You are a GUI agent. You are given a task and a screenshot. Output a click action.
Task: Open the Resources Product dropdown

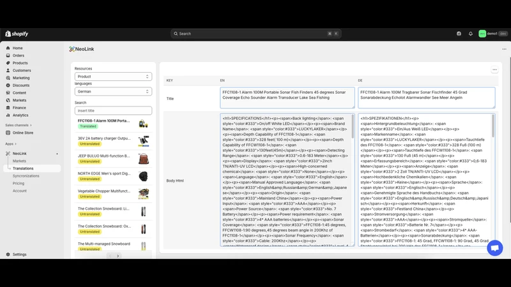pos(113,77)
